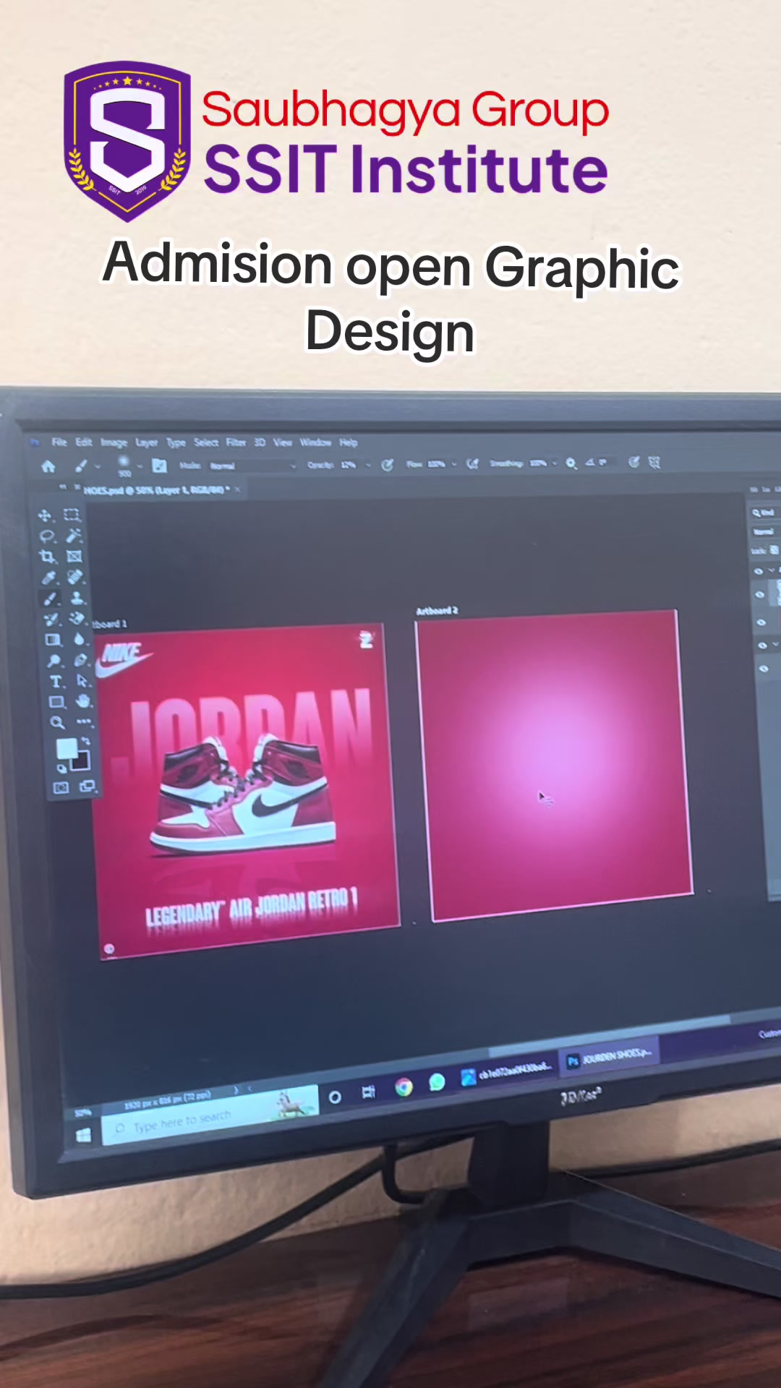Screen dimensions: 781x1388
Task: Select the Eraser tool
Action: point(77,619)
